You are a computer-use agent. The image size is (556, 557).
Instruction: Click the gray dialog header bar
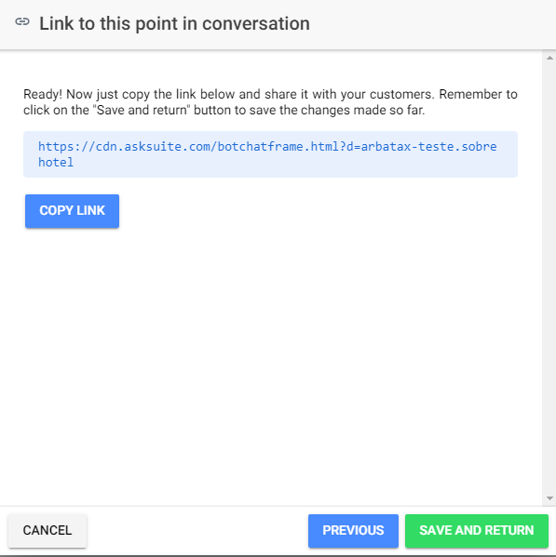click(278, 24)
